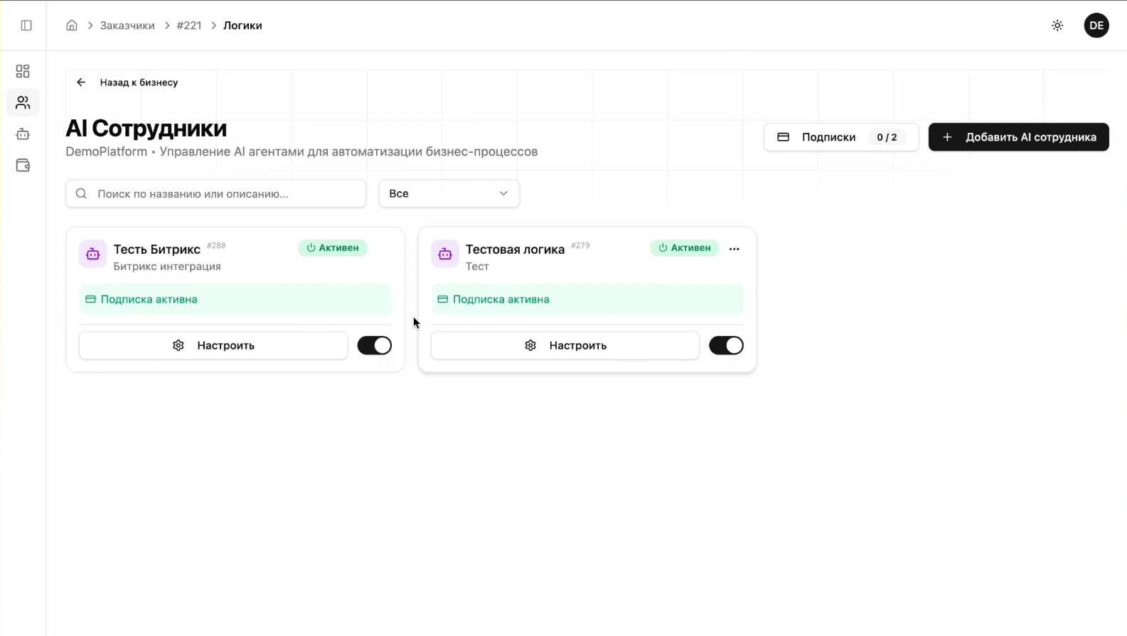1127x636 pixels.
Task: Disable the Тестовая логика agent toggle
Action: point(726,345)
